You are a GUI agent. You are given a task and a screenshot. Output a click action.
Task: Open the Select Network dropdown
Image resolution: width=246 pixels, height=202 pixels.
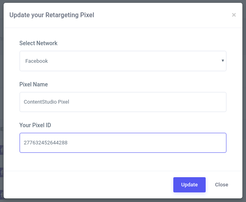point(123,61)
